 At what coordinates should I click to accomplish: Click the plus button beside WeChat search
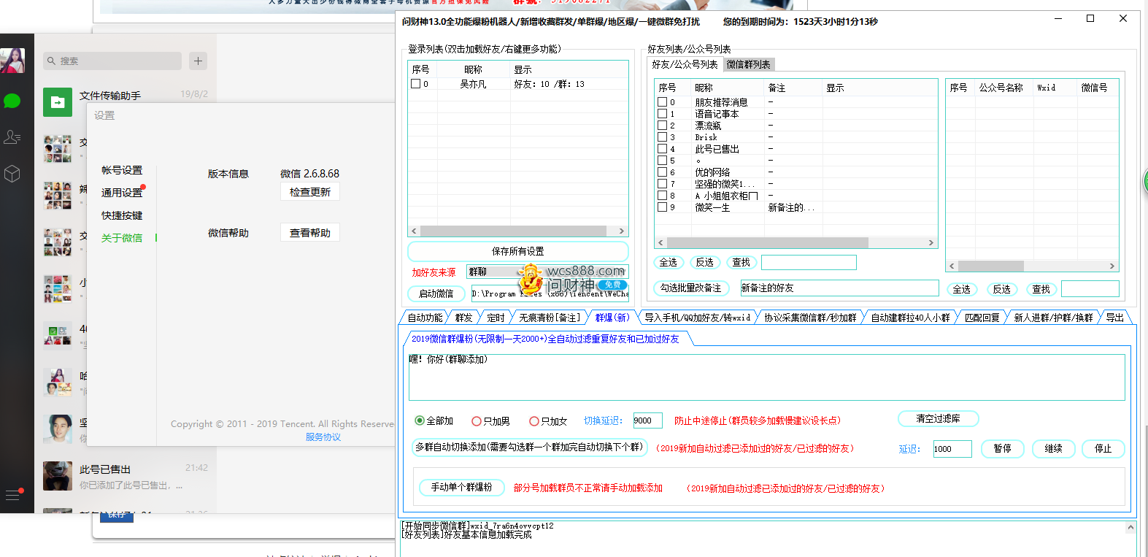198,61
